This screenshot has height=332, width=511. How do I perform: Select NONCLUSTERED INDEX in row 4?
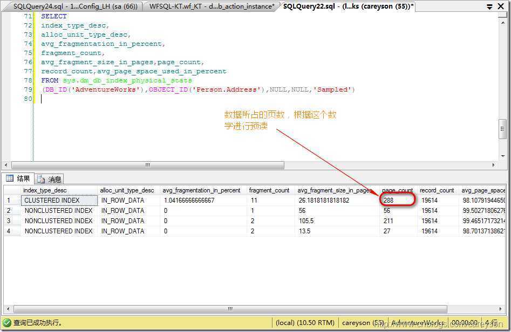click(x=59, y=231)
